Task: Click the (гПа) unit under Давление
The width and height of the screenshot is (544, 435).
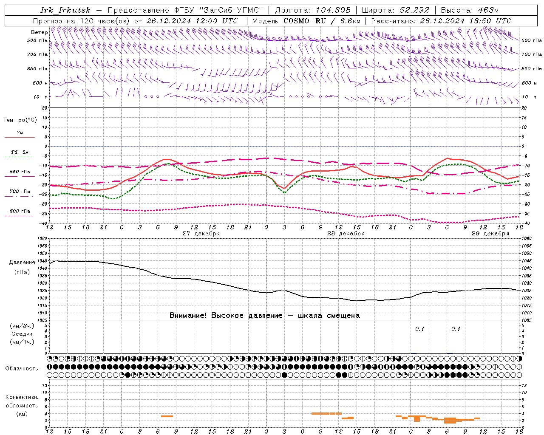Action: tap(22, 272)
